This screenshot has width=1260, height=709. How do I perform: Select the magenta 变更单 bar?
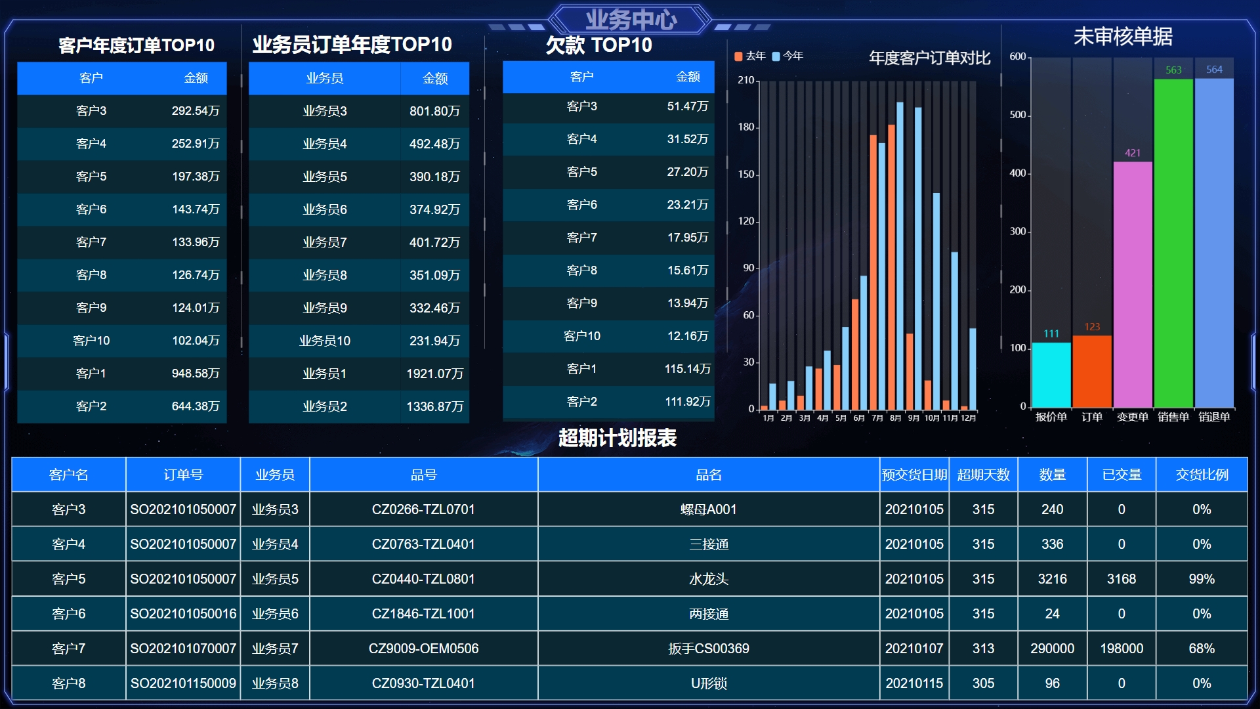[x=1133, y=284]
